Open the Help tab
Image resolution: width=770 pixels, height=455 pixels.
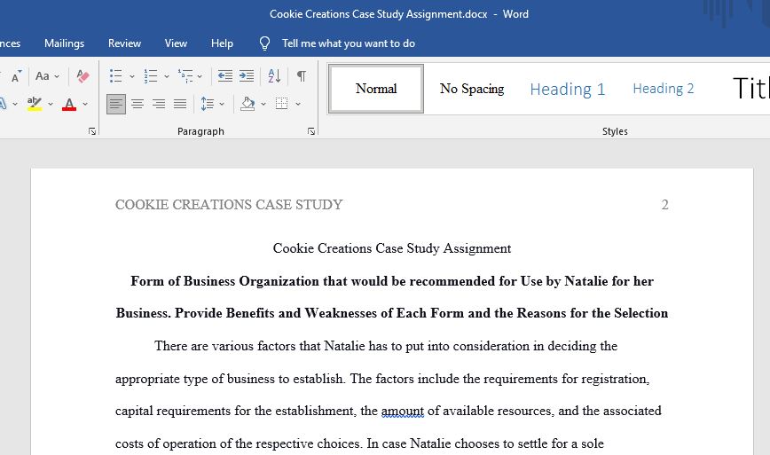click(x=222, y=43)
